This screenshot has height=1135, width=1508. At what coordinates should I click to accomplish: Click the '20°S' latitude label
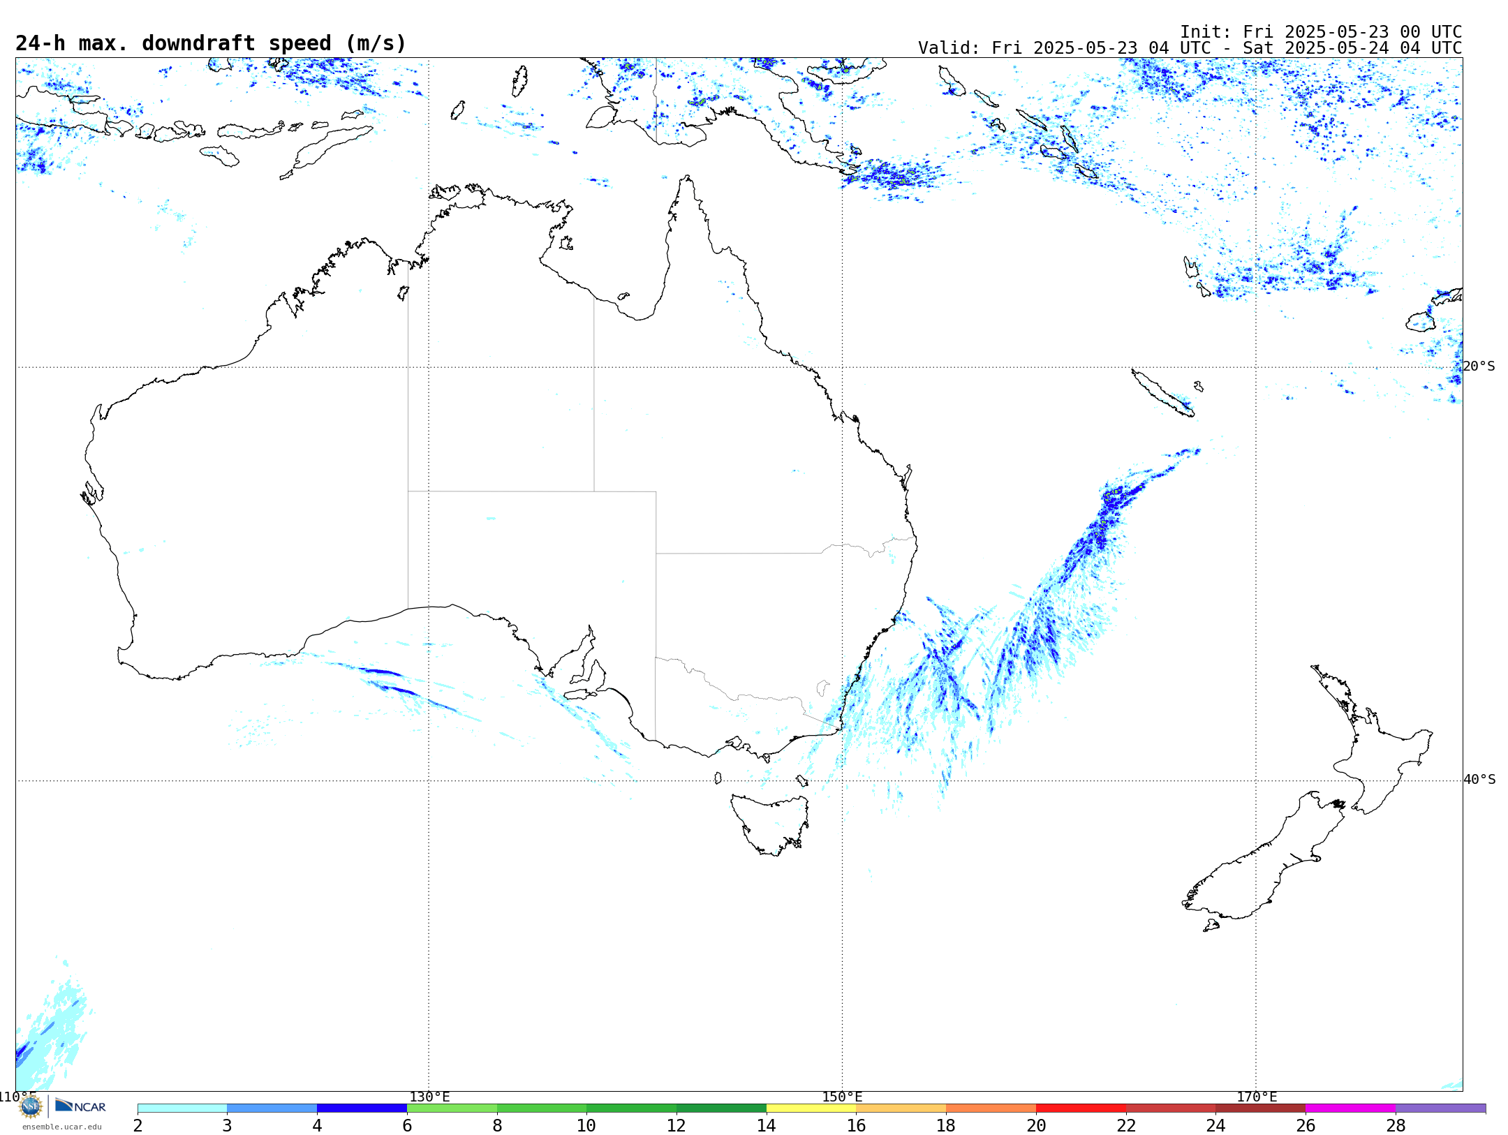1479,366
